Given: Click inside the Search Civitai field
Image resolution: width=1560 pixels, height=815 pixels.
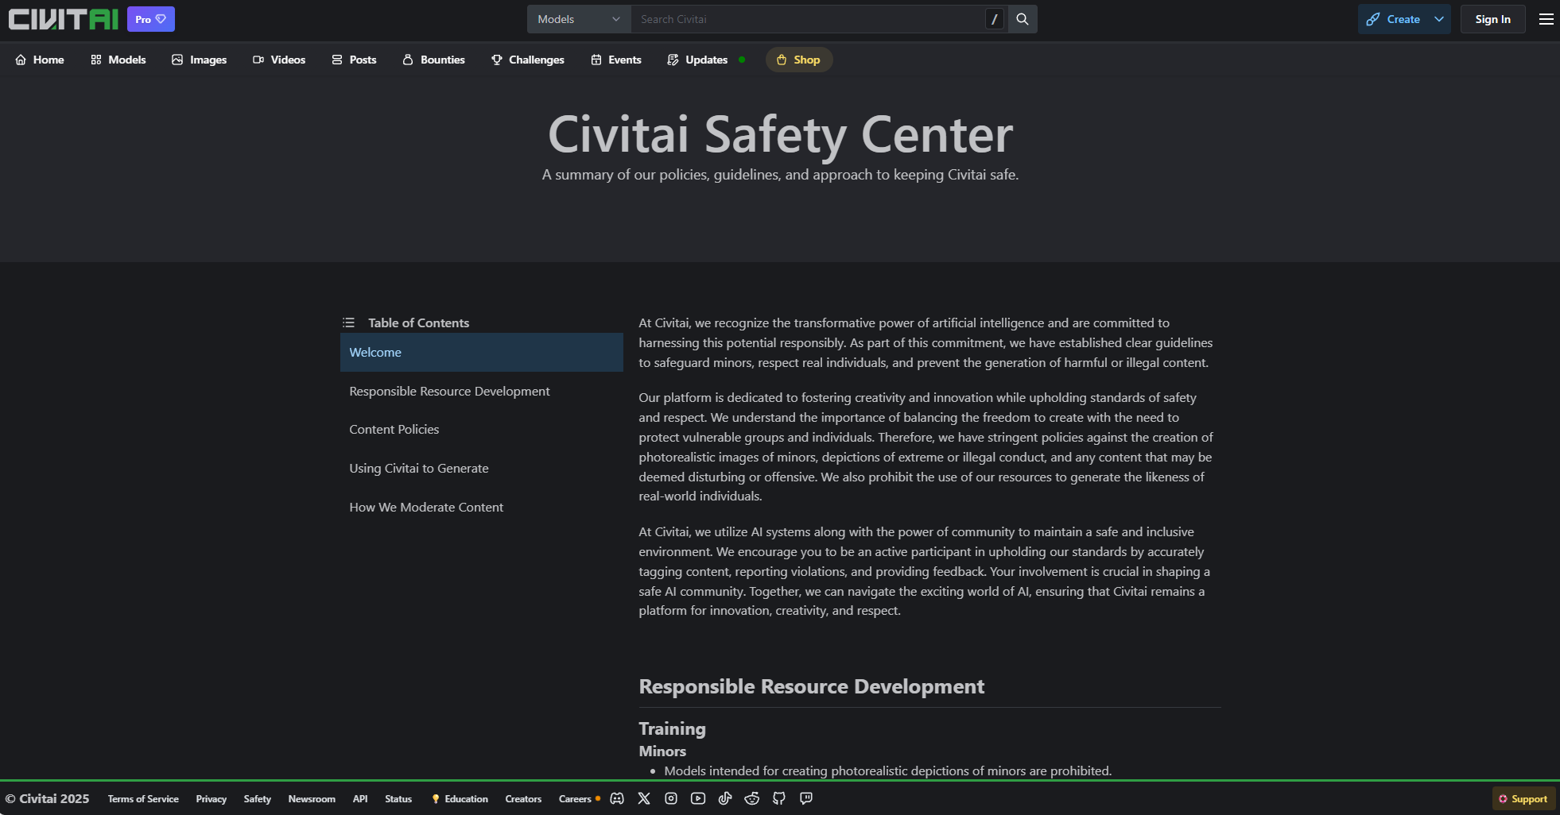Looking at the screenshot, I should pos(807,19).
